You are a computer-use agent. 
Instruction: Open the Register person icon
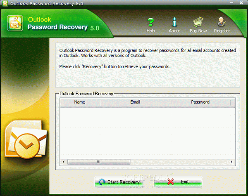tap(222, 22)
